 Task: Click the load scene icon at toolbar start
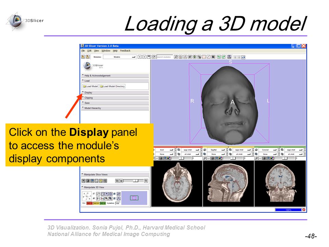coord(83,57)
